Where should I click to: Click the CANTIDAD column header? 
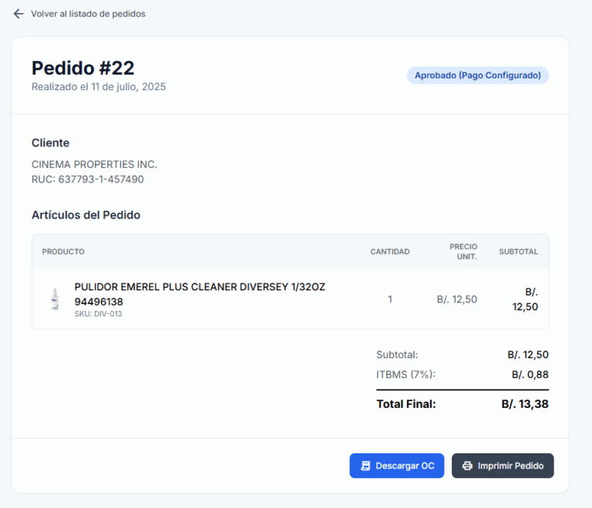coord(389,252)
